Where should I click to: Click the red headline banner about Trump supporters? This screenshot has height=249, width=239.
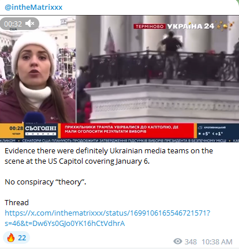click(127, 130)
